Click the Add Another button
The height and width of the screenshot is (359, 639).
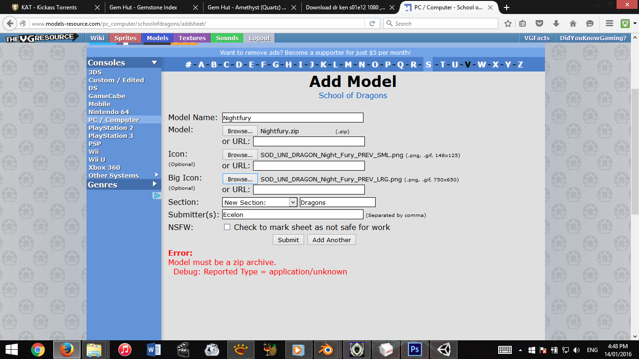[x=332, y=240]
